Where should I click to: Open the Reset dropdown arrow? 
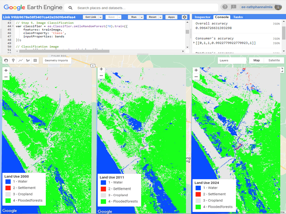[x=160, y=17]
